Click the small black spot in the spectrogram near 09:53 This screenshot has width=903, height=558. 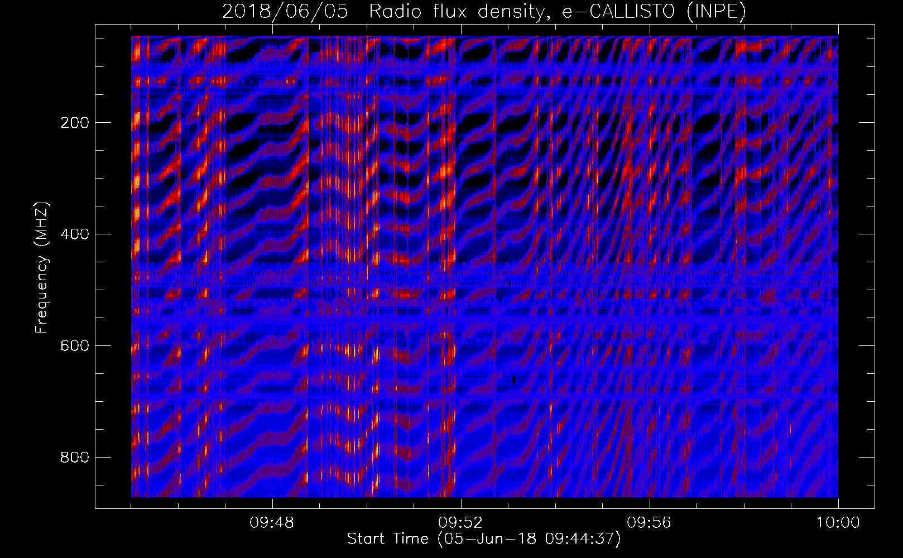(513, 380)
